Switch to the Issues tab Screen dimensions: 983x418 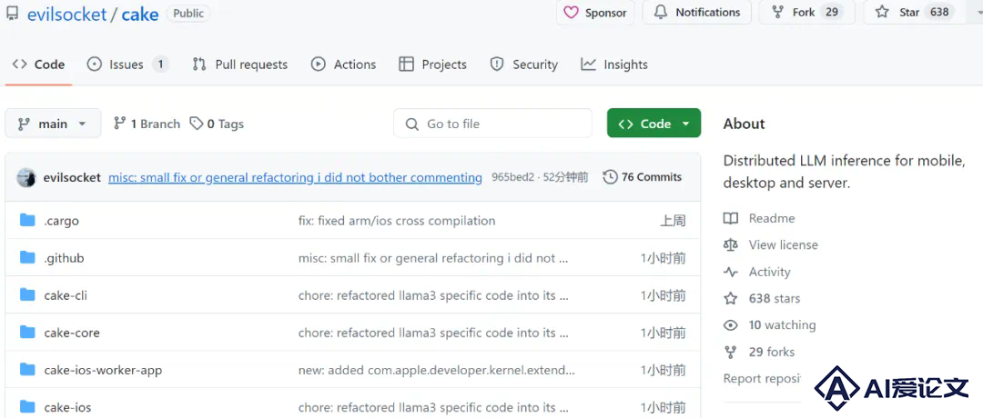click(x=127, y=65)
